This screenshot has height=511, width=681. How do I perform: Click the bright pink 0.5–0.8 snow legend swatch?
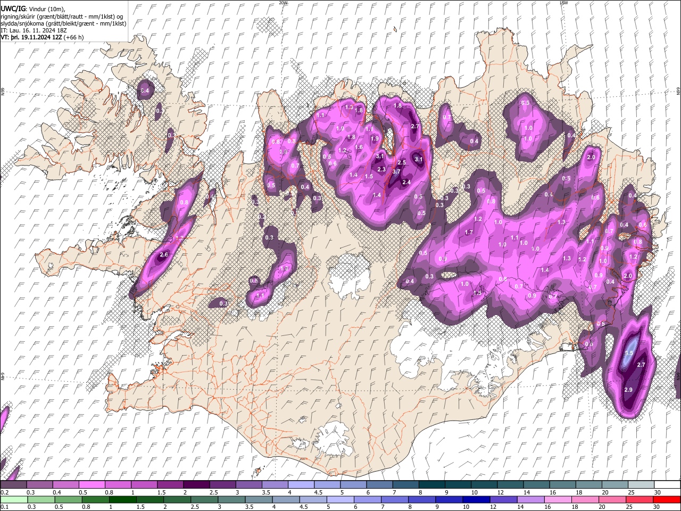click(x=93, y=484)
